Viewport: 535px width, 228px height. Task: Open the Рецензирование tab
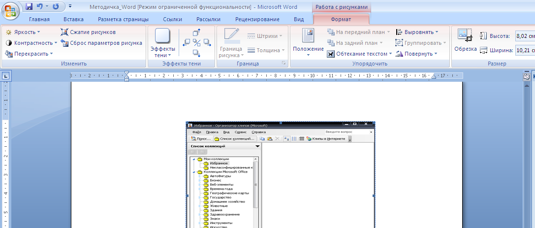257,20
